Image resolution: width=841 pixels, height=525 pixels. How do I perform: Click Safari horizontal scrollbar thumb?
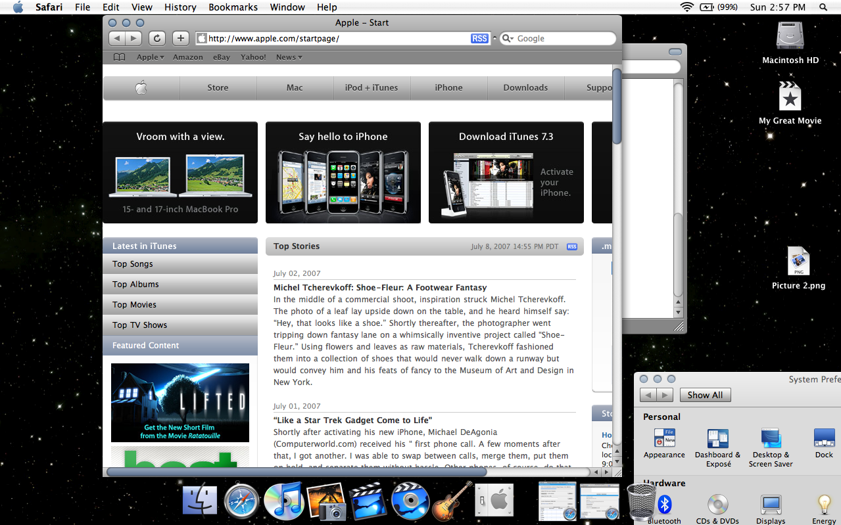tap(297, 472)
